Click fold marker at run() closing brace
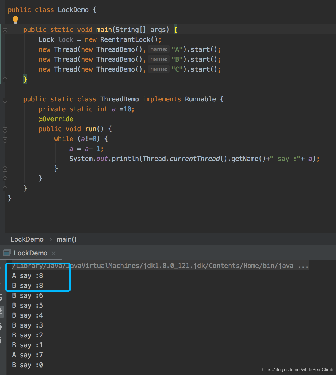This screenshot has width=336, height=375. click(x=5, y=179)
